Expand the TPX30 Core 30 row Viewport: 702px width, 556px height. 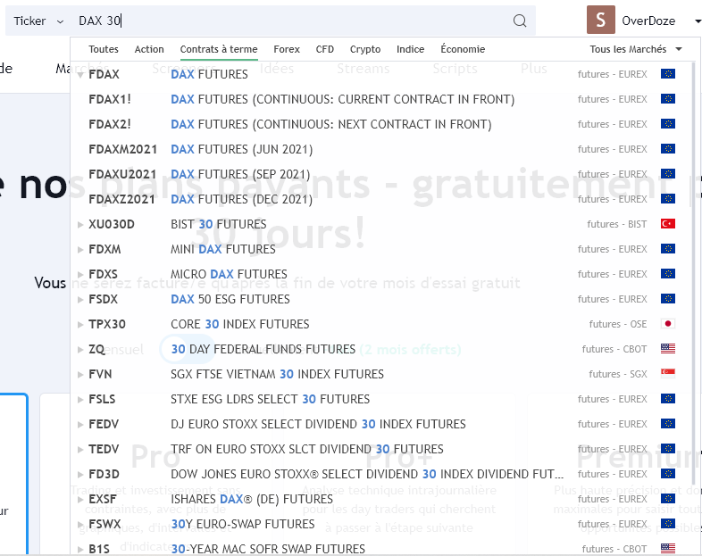(x=80, y=325)
